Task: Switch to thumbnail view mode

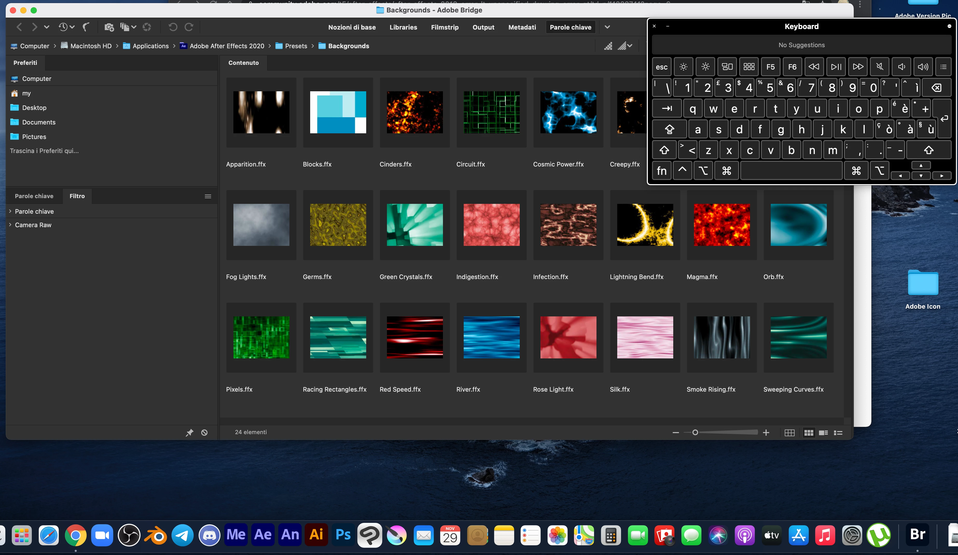Action: coord(809,433)
